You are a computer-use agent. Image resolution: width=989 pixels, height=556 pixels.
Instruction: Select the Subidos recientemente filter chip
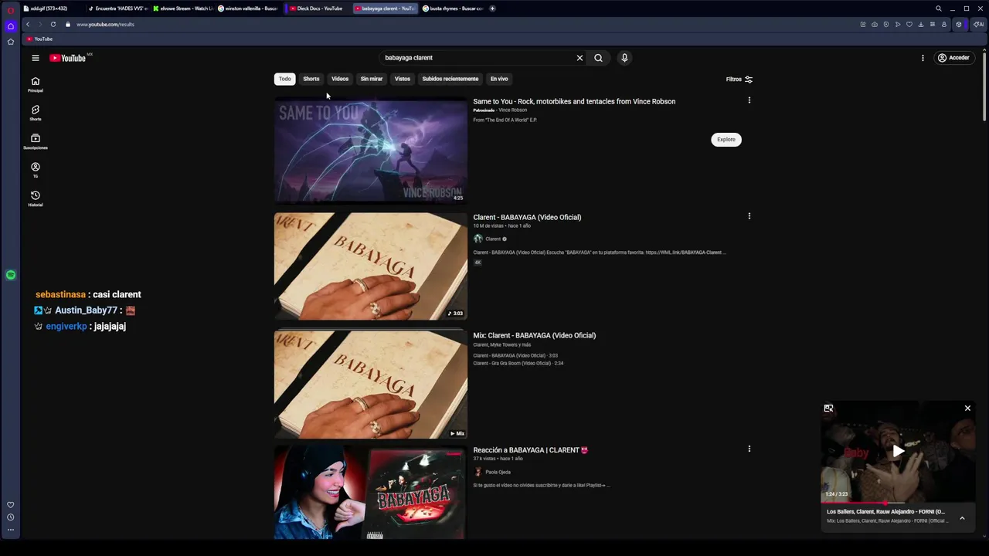450,79
